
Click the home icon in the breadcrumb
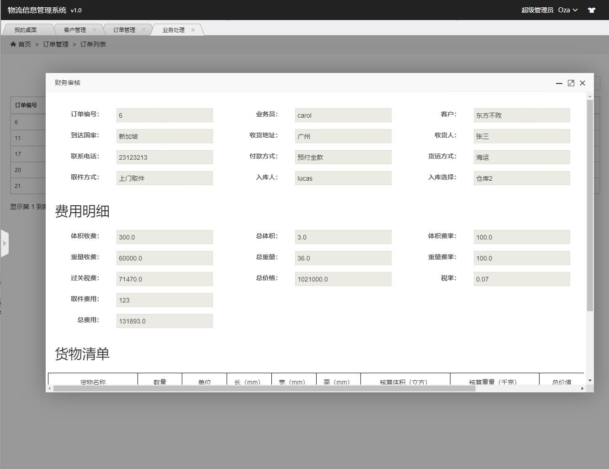13,44
